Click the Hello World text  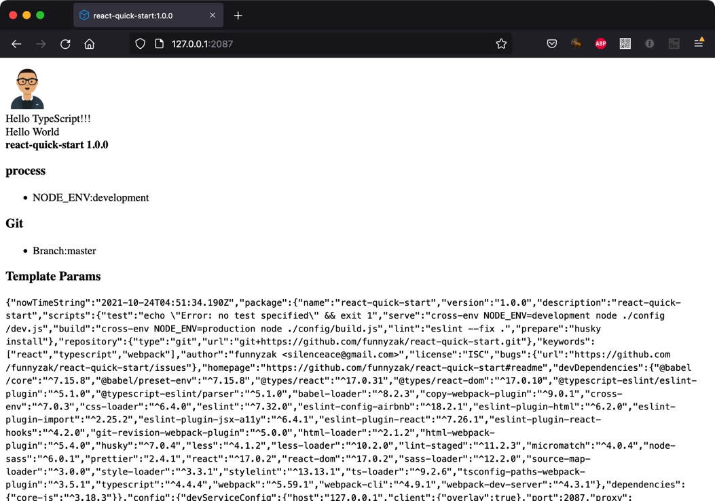coord(33,132)
